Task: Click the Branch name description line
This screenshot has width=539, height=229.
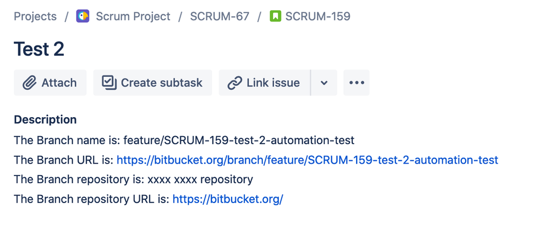Action: click(184, 140)
